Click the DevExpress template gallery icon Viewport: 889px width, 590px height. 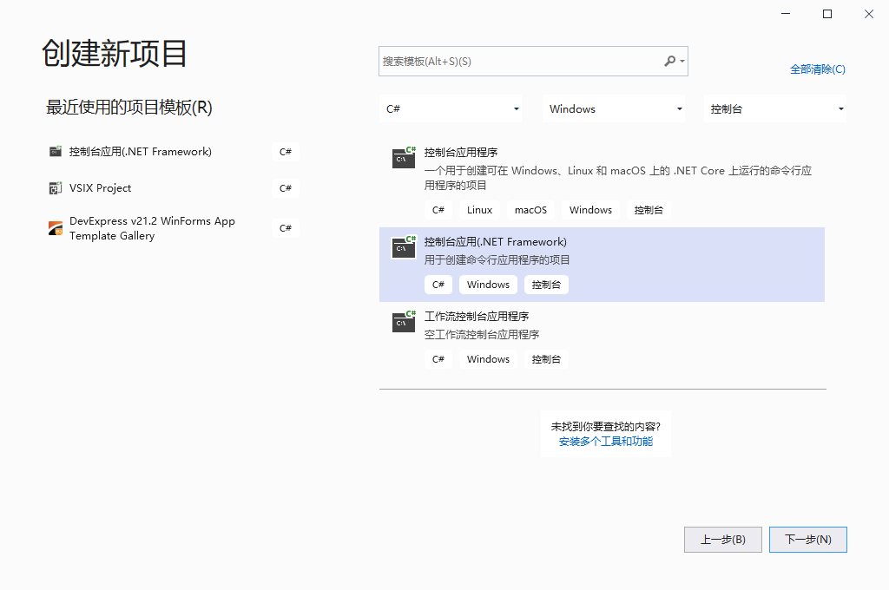pos(56,228)
